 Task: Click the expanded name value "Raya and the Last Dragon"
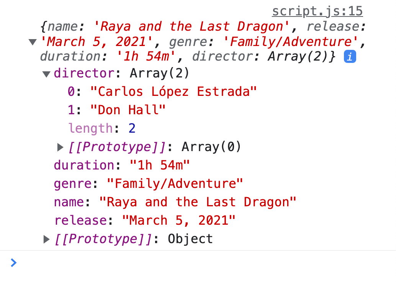pyautogui.click(x=198, y=202)
